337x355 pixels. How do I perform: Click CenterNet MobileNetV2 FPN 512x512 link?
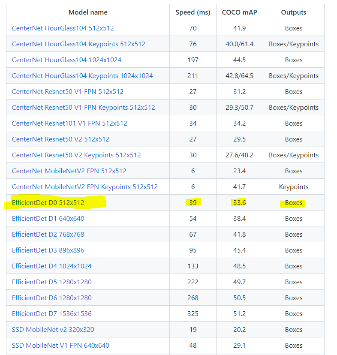click(x=69, y=171)
